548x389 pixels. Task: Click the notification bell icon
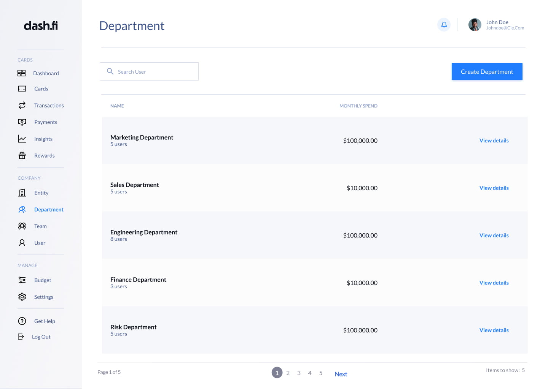point(444,25)
